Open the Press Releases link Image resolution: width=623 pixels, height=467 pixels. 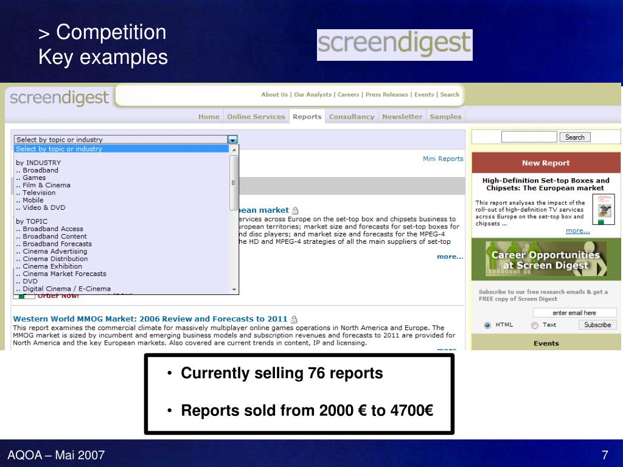tap(386, 94)
